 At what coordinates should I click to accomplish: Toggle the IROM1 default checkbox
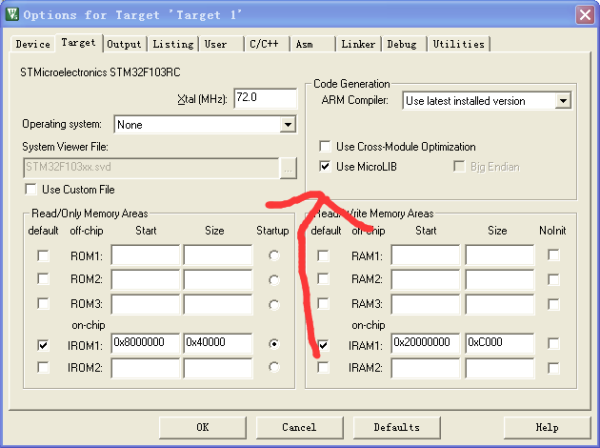point(43,345)
